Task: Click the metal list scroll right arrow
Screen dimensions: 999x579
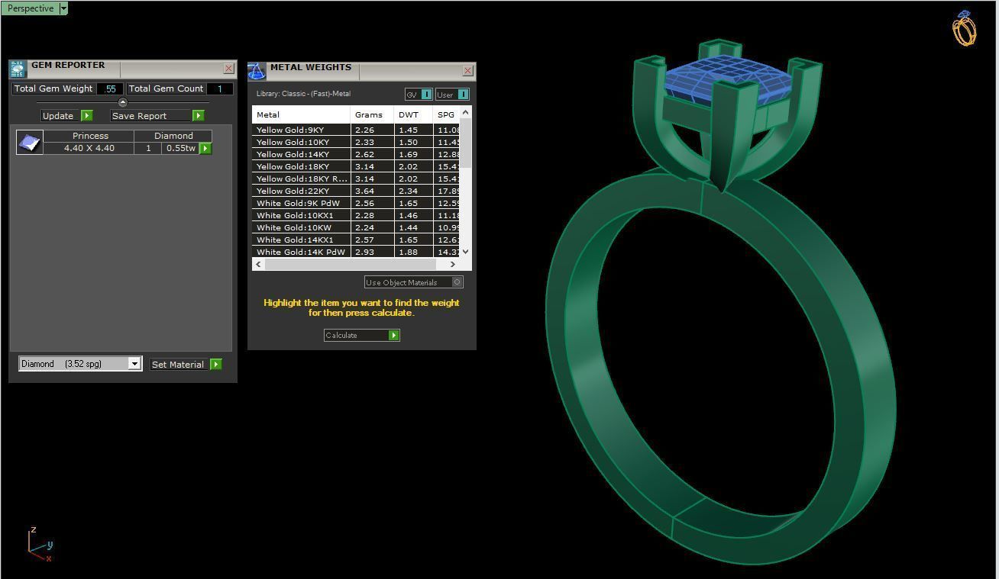Action: point(452,264)
